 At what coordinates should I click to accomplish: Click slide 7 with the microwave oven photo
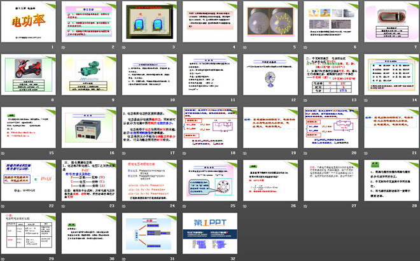pyautogui.click(x=389, y=22)
